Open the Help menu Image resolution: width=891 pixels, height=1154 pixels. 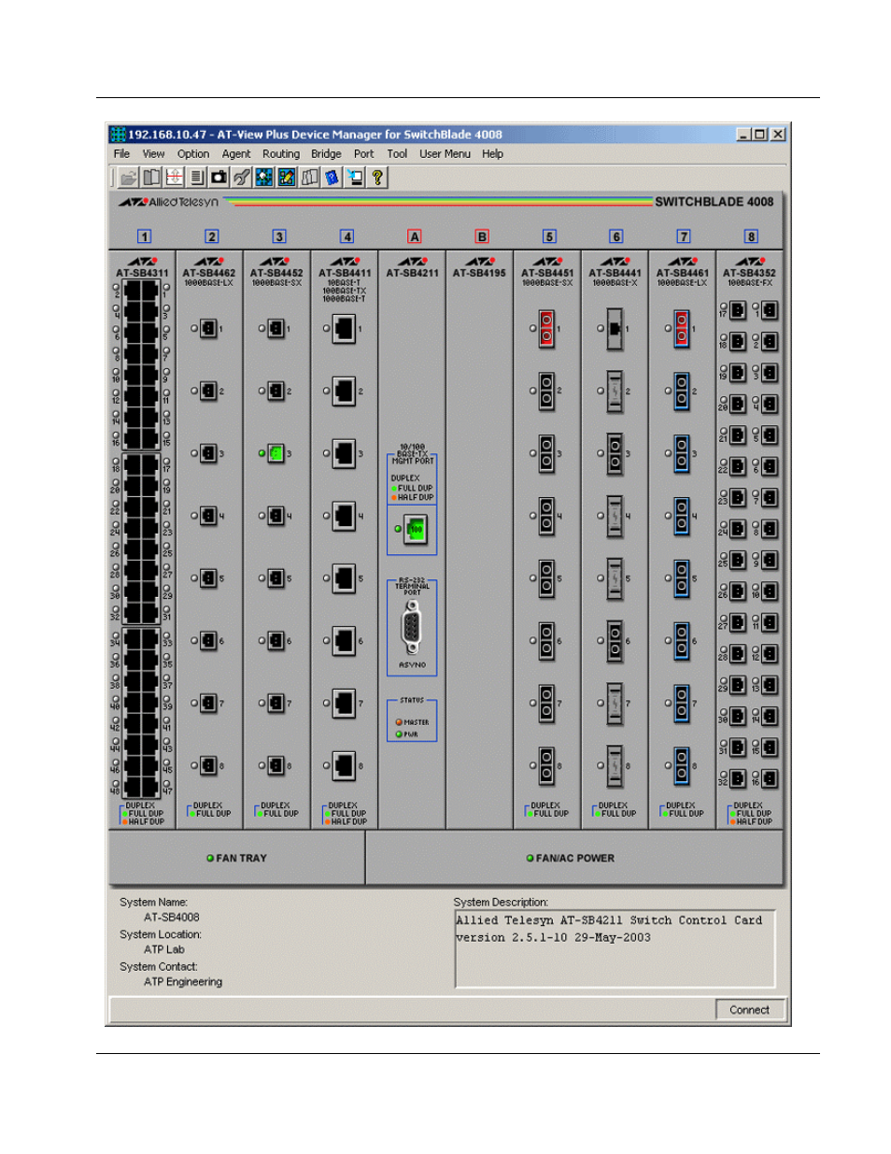(492, 154)
